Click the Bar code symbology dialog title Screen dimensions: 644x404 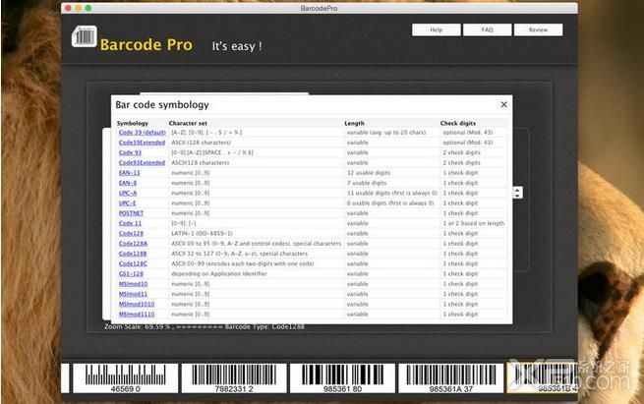pos(162,105)
